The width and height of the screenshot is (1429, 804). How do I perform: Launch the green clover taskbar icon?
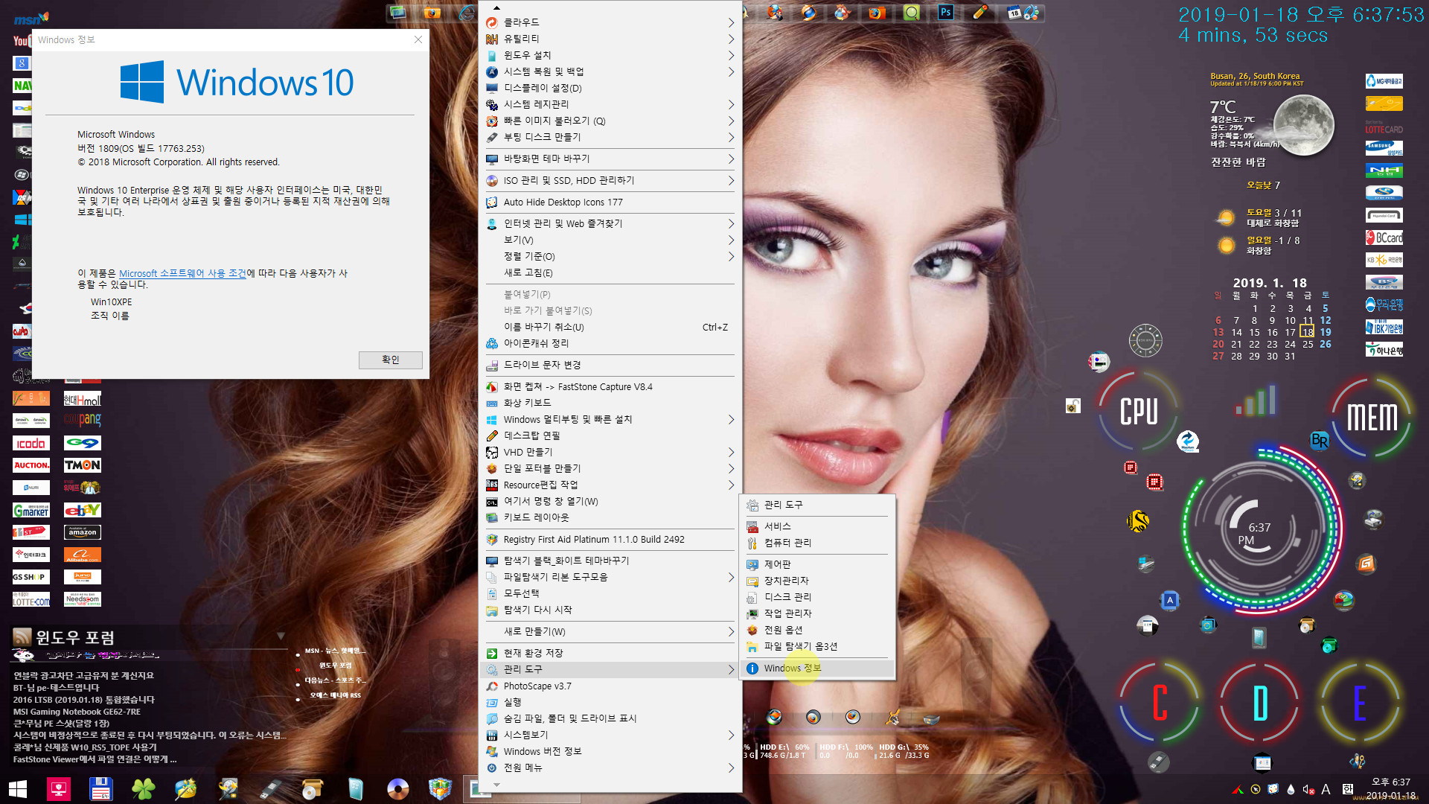(144, 788)
